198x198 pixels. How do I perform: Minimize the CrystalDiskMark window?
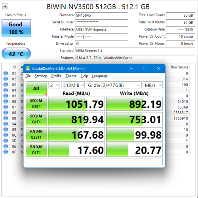(131, 68)
